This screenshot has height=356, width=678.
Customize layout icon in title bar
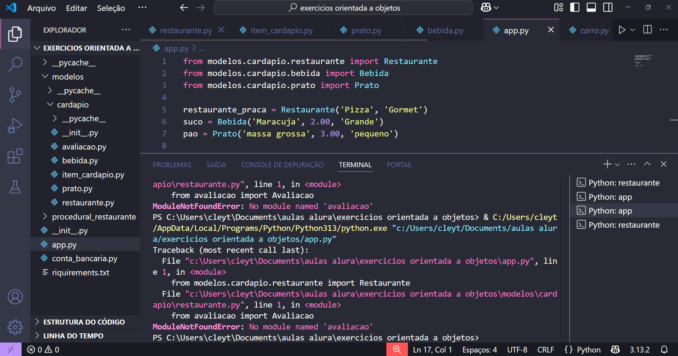[559, 7]
